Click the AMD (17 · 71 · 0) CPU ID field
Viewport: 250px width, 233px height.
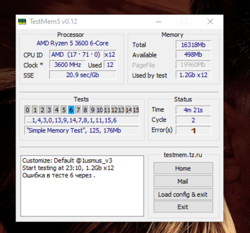coord(76,54)
